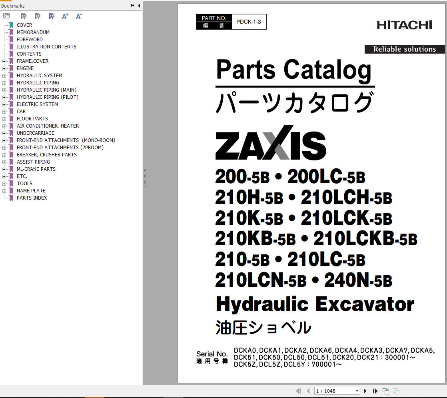Select the ASSIST PIPING bookmark

[x=33, y=162]
